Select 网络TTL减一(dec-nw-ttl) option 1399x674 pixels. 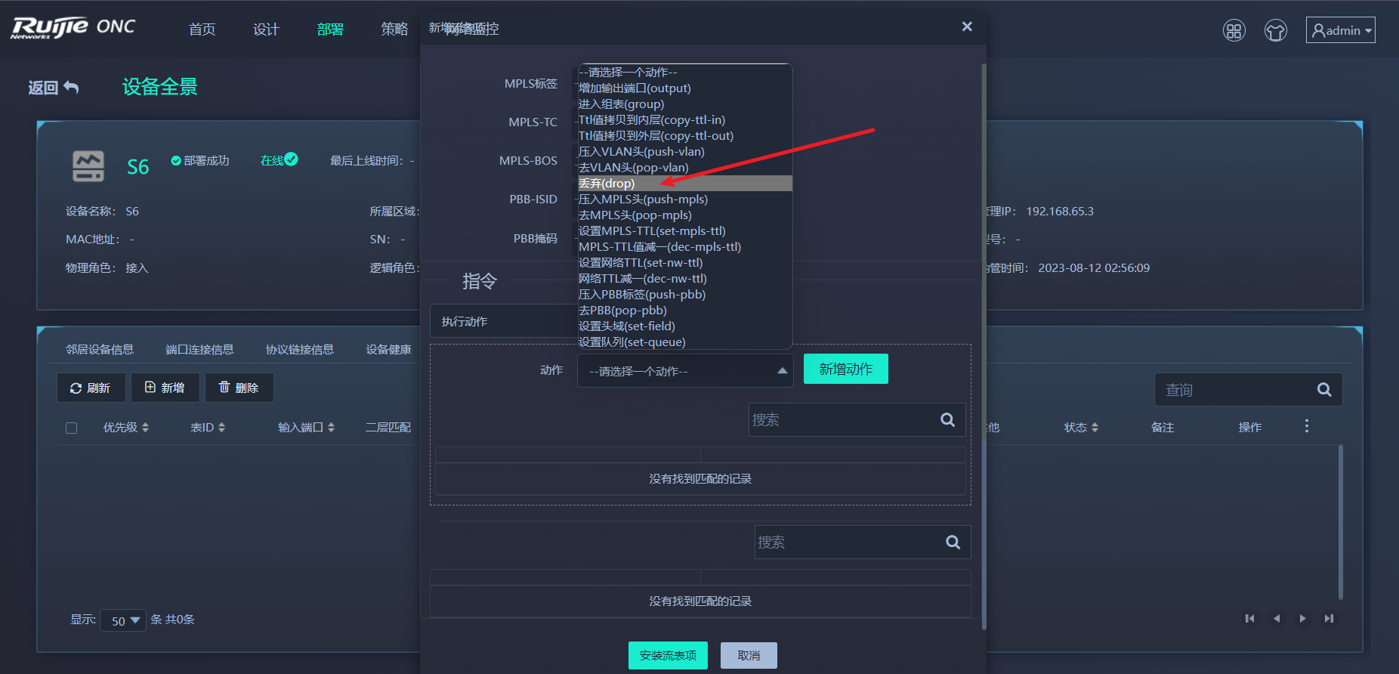tap(685, 279)
